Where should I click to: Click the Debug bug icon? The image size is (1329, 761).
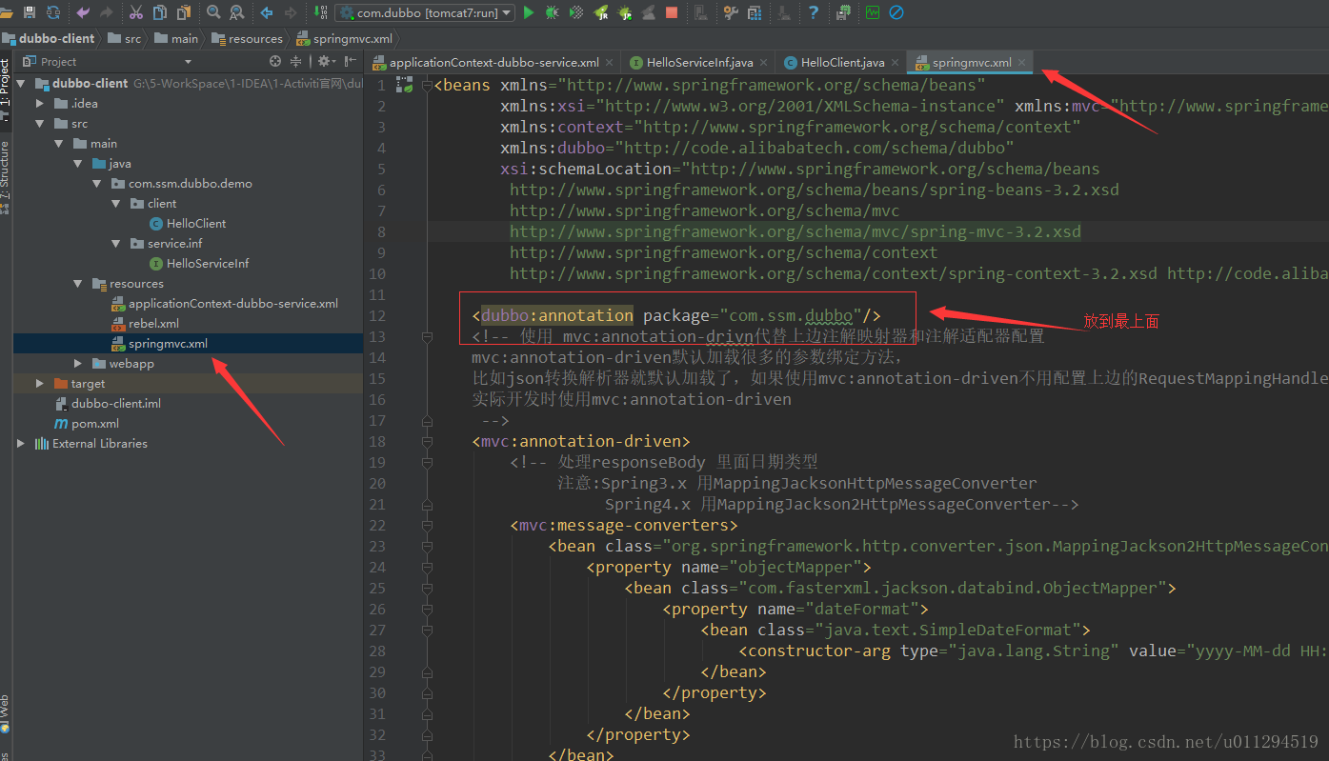coord(553,12)
